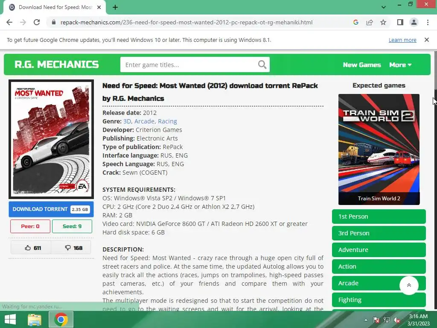Image resolution: width=437 pixels, height=328 pixels.
Task: Click the share page icon
Action: (370, 22)
